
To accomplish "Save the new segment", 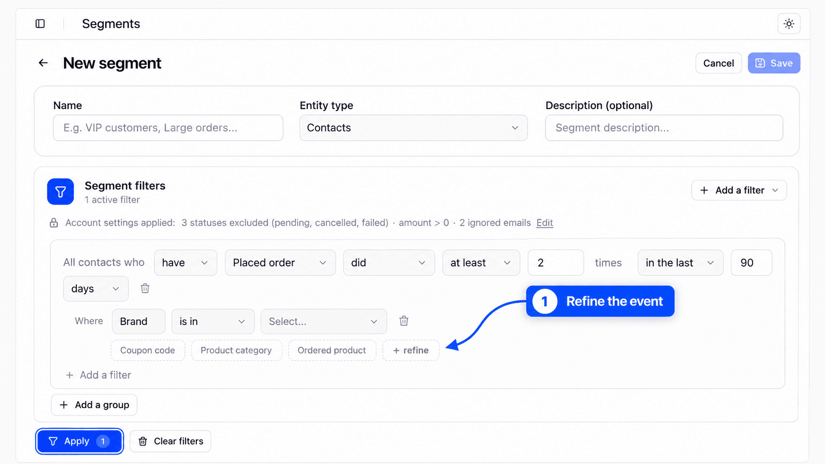I will click(x=774, y=63).
